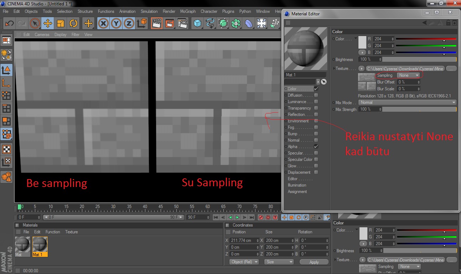This screenshot has height=274, width=461.
Task: Open the Object (Rel) dropdown
Action: tap(244, 262)
